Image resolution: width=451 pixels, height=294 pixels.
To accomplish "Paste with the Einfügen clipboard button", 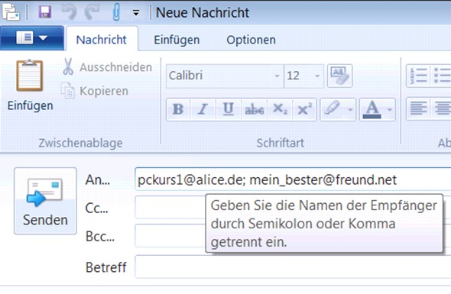I will coord(30,86).
